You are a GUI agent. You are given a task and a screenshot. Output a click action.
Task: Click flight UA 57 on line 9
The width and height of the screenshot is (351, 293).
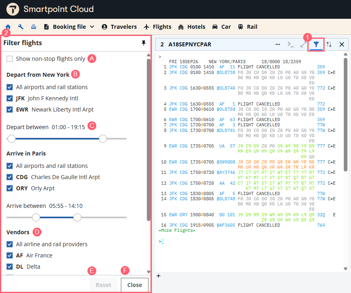pyautogui.click(x=227, y=146)
